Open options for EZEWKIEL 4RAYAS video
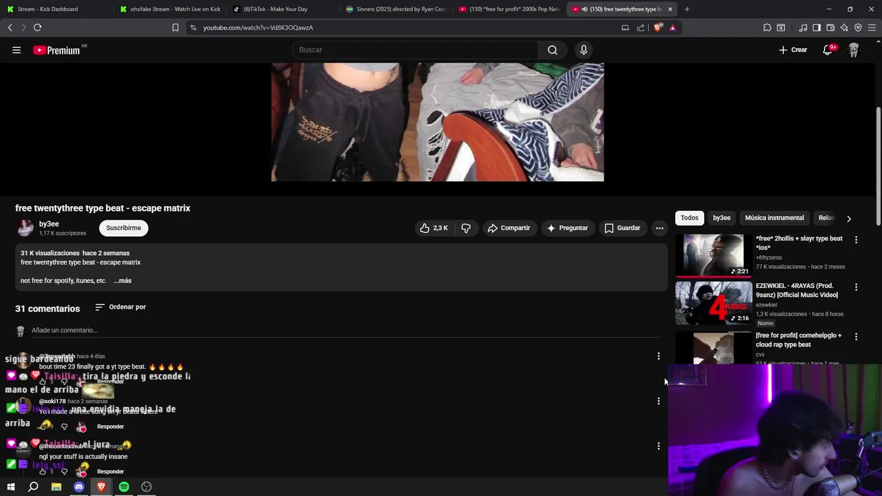Image resolution: width=882 pixels, height=496 pixels. (x=856, y=287)
